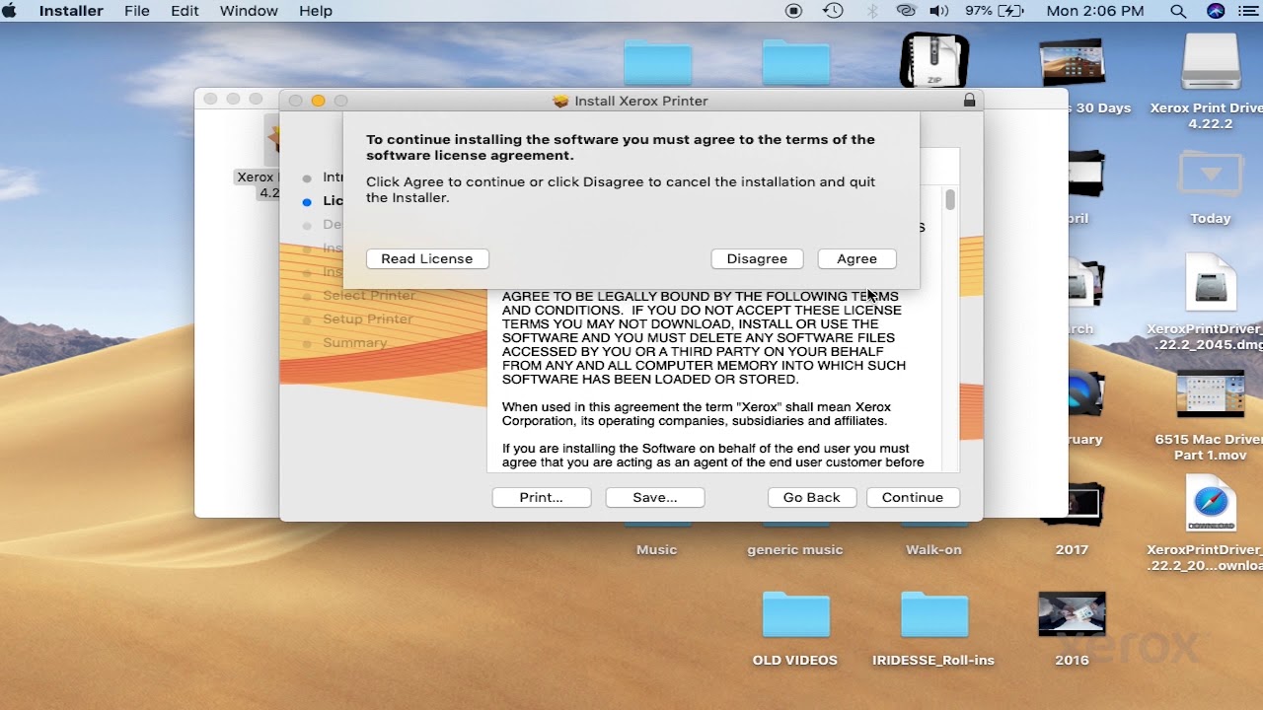
Task: Select the Music desktop folder label
Action: tap(656, 549)
